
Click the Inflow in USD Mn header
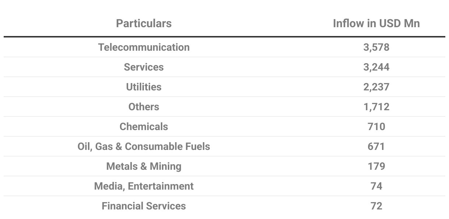[x=376, y=24]
